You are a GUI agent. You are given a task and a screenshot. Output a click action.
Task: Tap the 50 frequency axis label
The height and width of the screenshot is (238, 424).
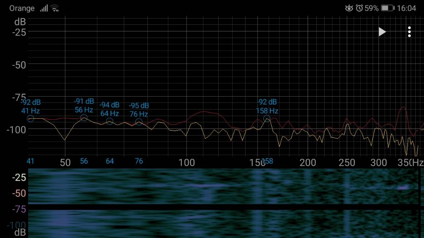pyautogui.click(x=65, y=163)
